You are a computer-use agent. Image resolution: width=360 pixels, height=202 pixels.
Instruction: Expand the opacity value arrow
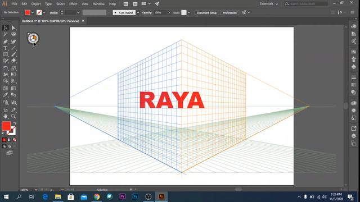click(169, 12)
